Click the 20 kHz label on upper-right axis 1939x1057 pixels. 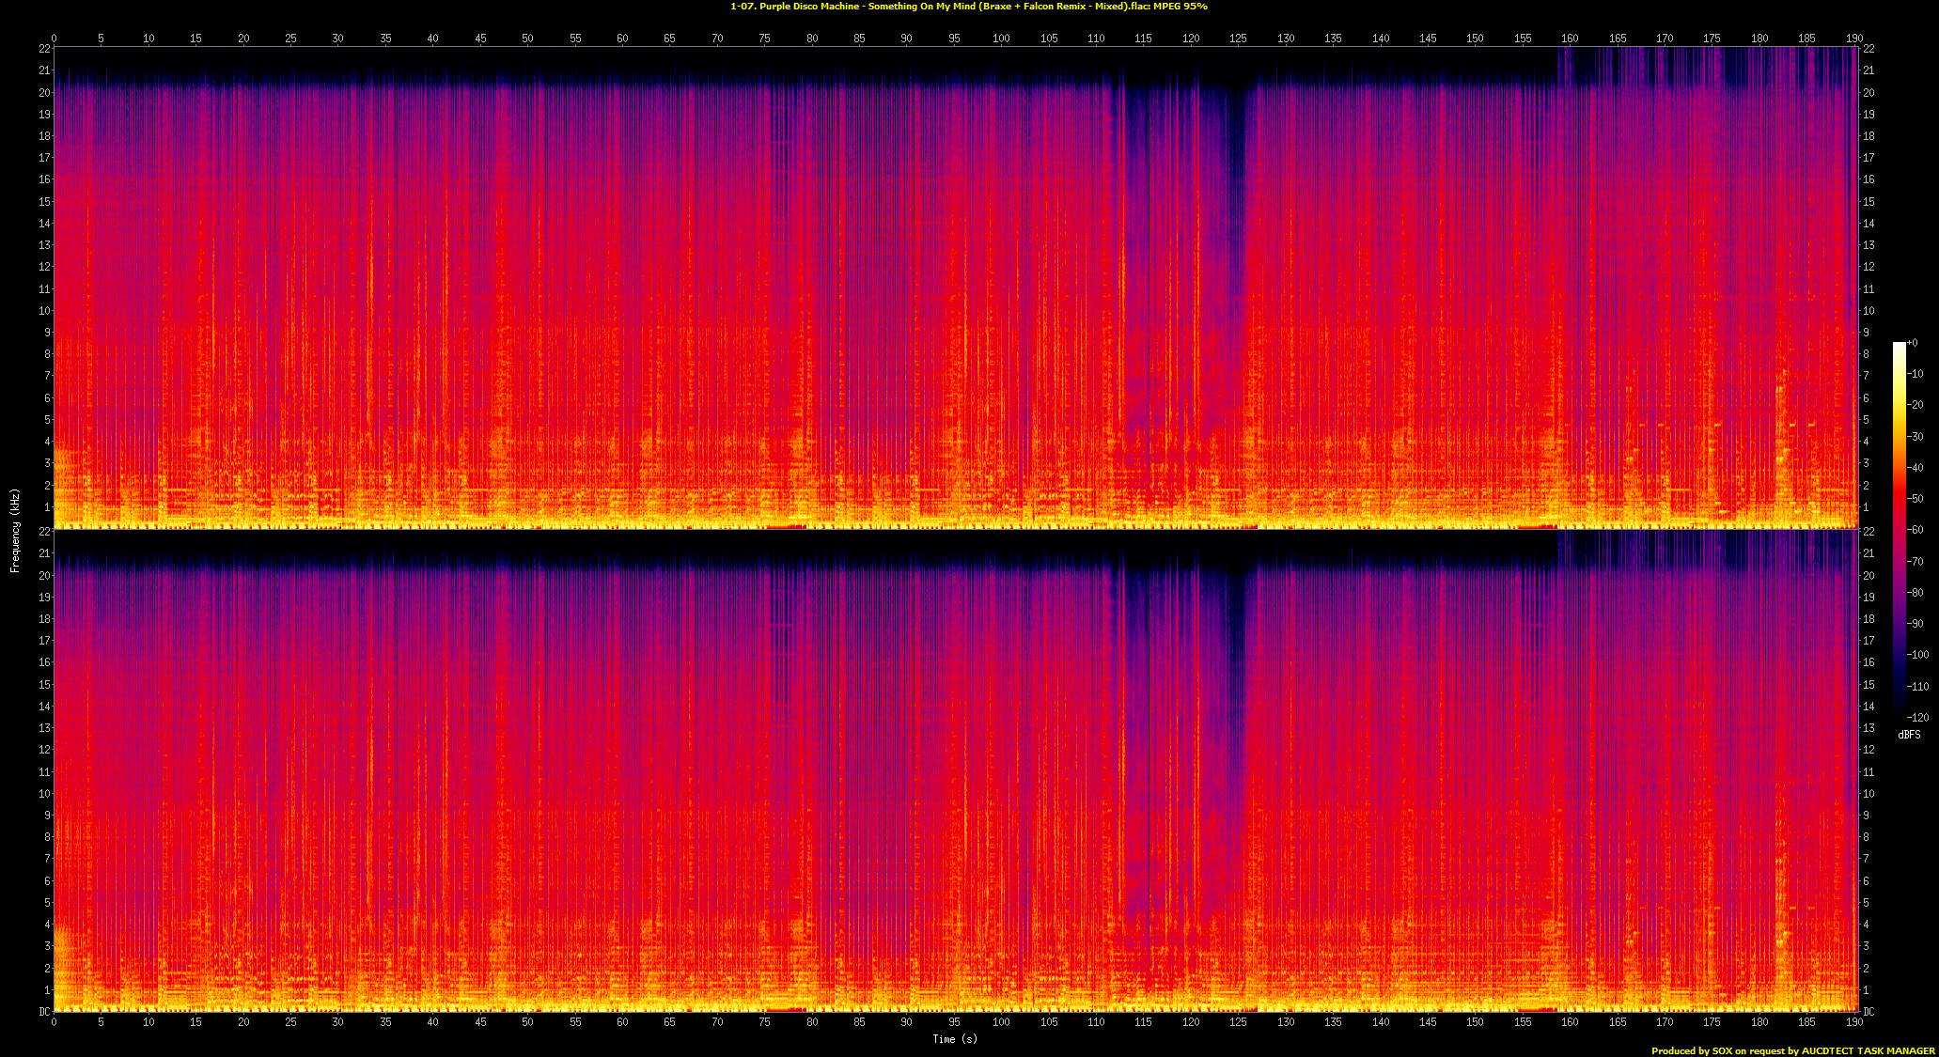tap(1869, 92)
